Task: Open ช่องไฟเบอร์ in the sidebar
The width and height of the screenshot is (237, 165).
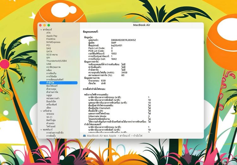Action: [x=52, y=86]
